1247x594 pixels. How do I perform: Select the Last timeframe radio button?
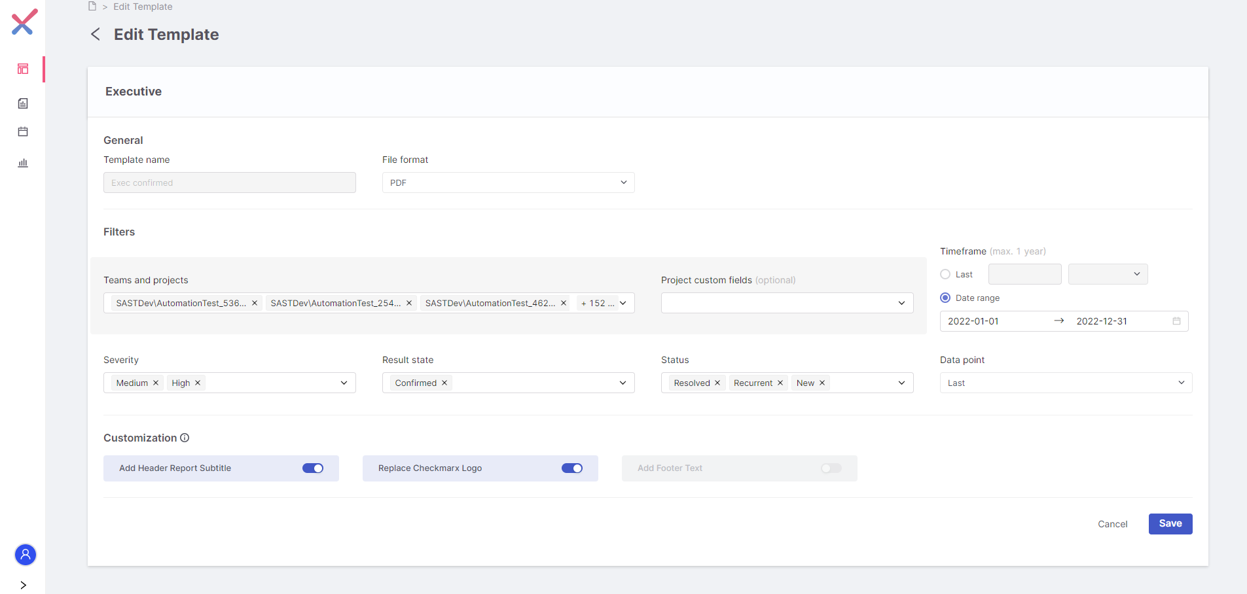pyautogui.click(x=945, y=274)
